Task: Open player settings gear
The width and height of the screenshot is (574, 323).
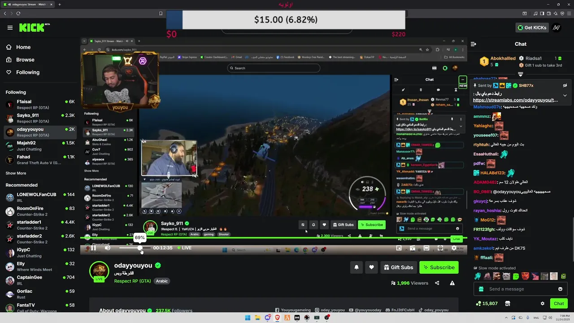Action: click(x=454, y=248)
